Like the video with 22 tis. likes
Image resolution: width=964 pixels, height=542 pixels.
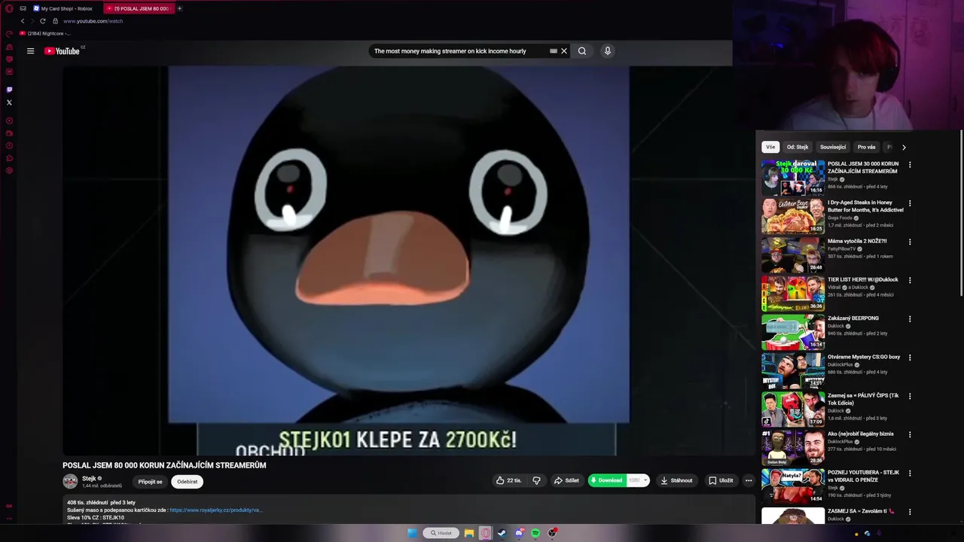[x=508, y=480]
